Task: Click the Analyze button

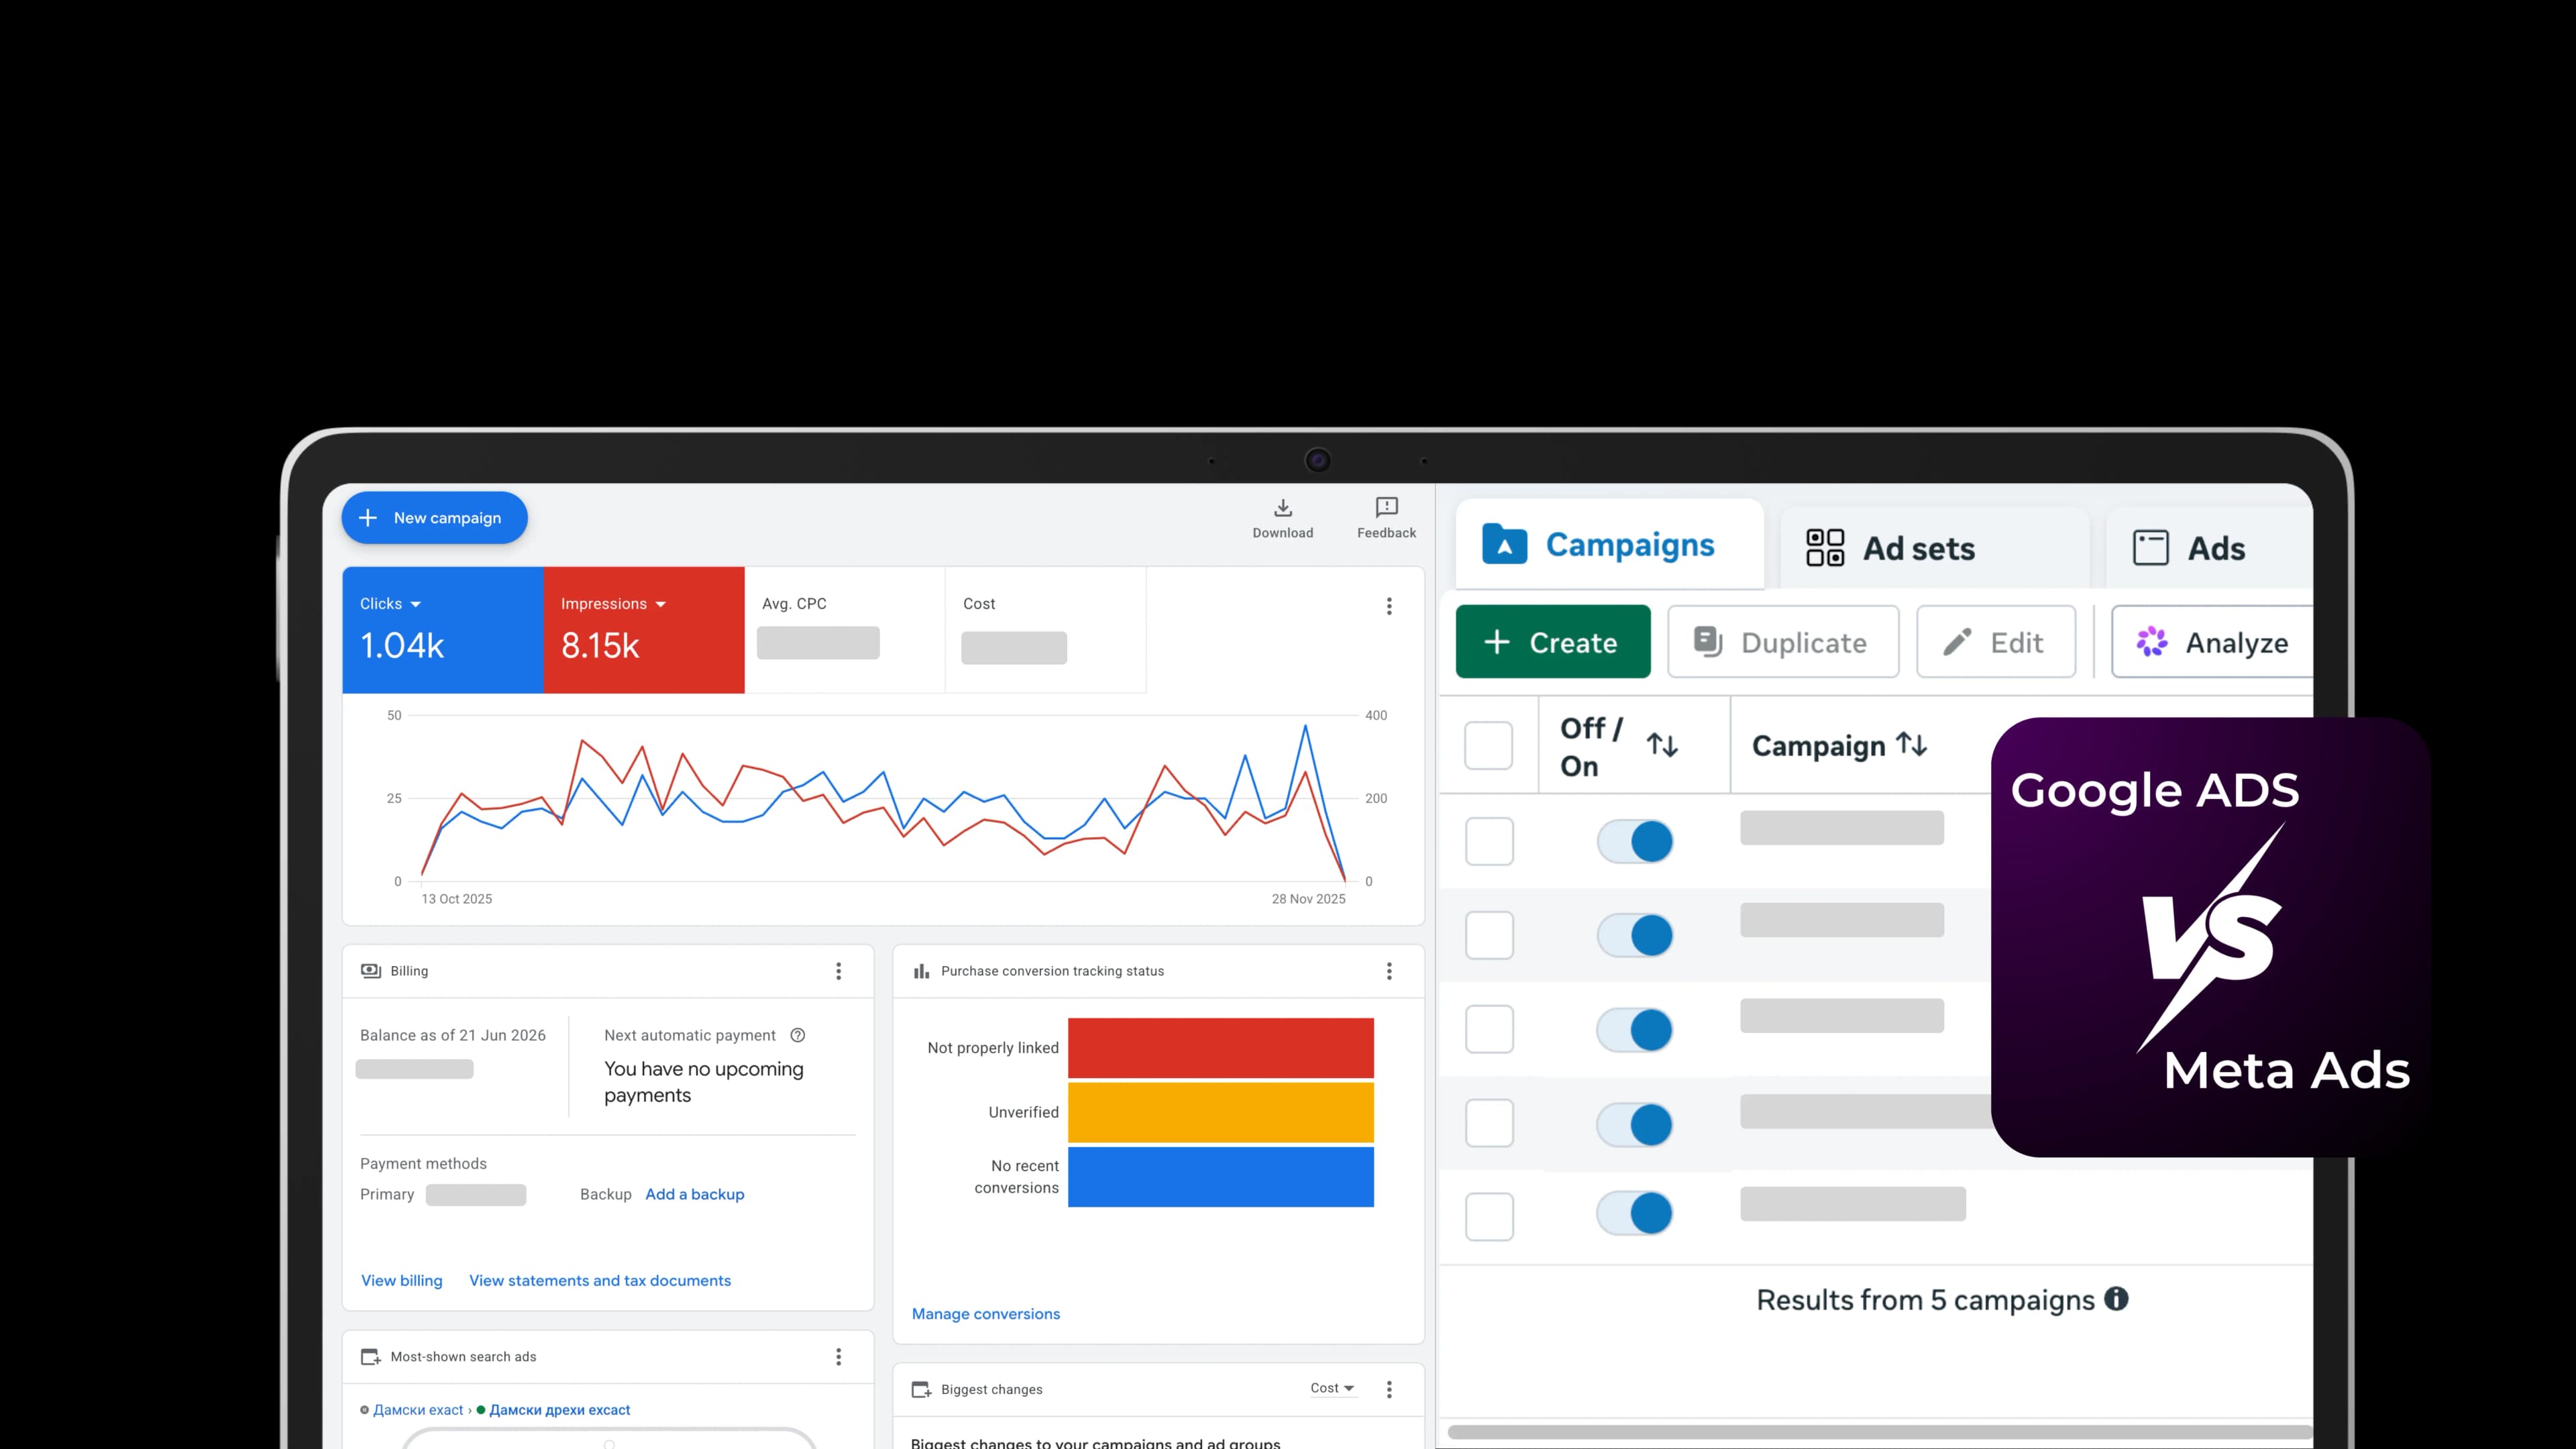Action: pyautogui.click(x=2212, y=642)
